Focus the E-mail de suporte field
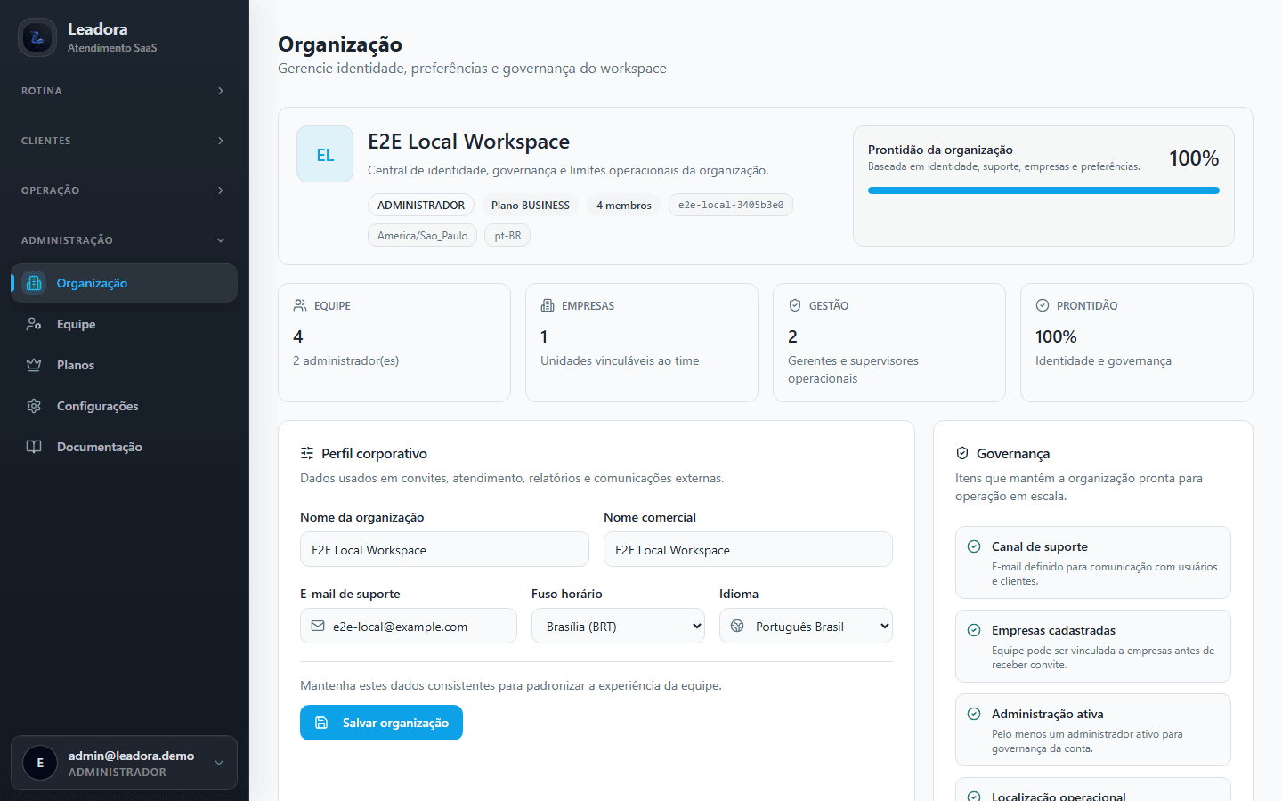Screen dimensions: 1282x801 click(409, 626)
